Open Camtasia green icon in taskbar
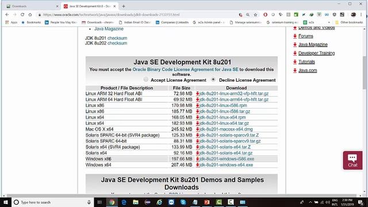 pos(218,202)
